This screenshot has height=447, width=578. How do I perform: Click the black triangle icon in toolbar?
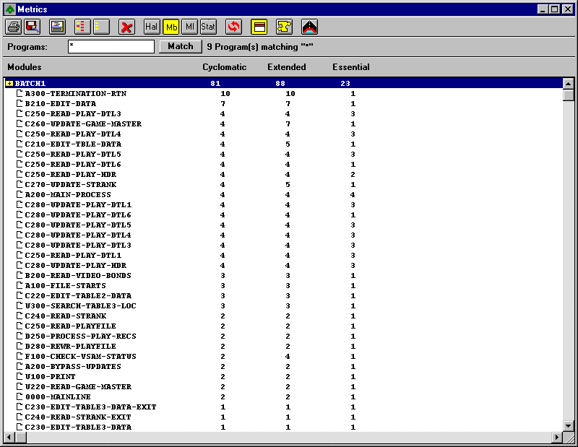(x=309, y=27)
